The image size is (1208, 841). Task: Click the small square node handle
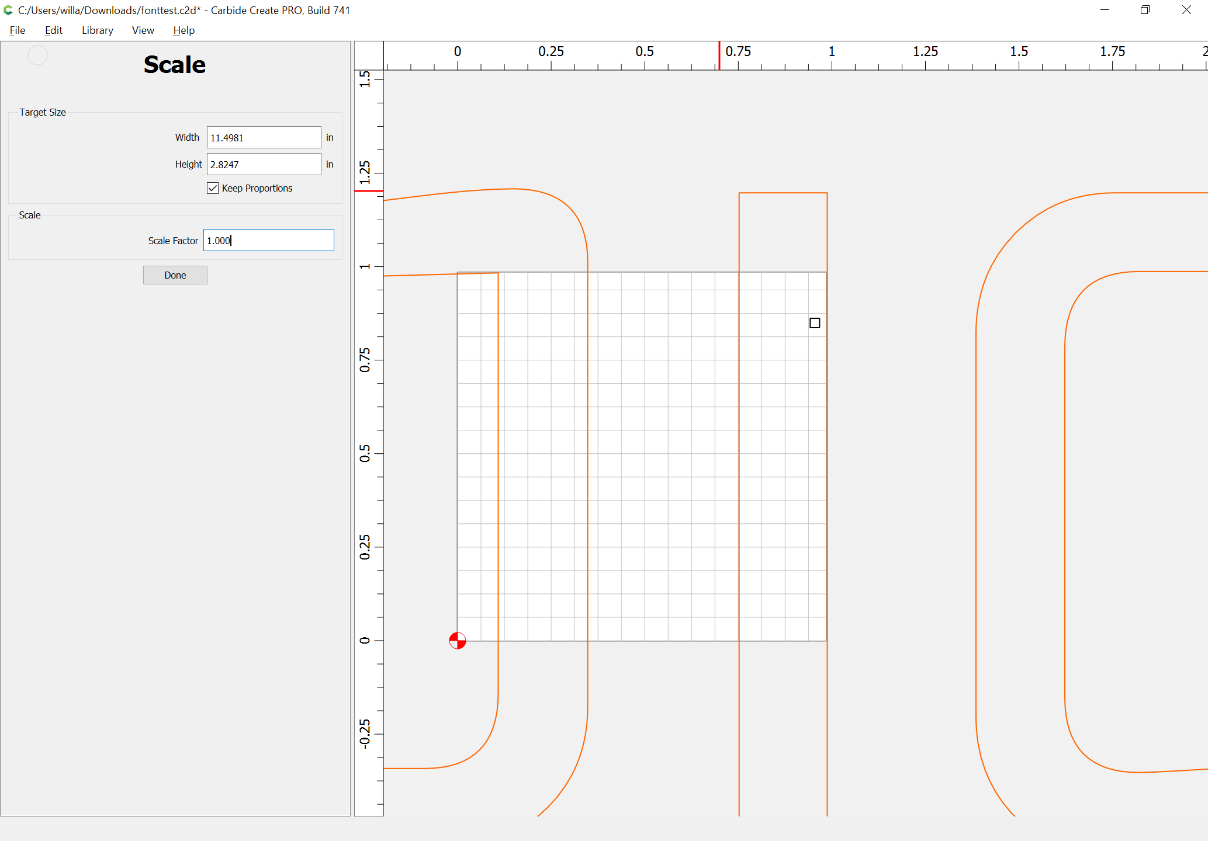(x=815, y=323)
